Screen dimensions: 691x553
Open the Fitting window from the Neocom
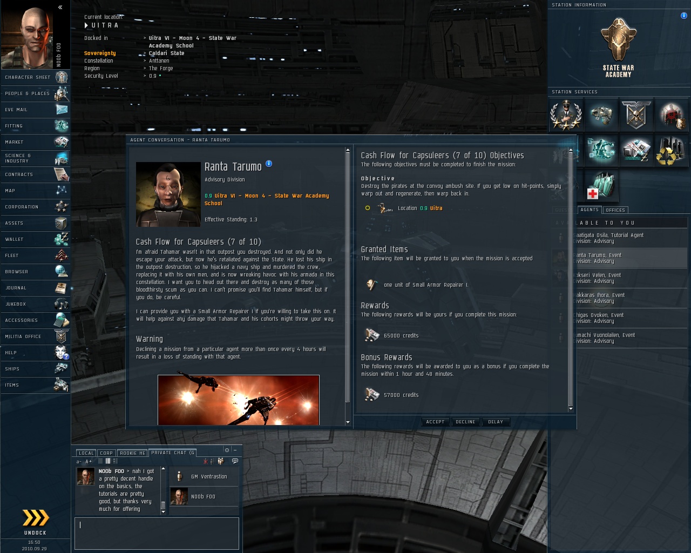coord(35,126)
